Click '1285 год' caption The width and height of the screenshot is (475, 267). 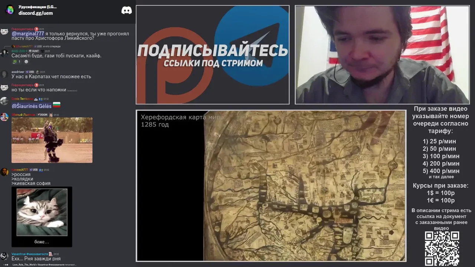[155, 125]
